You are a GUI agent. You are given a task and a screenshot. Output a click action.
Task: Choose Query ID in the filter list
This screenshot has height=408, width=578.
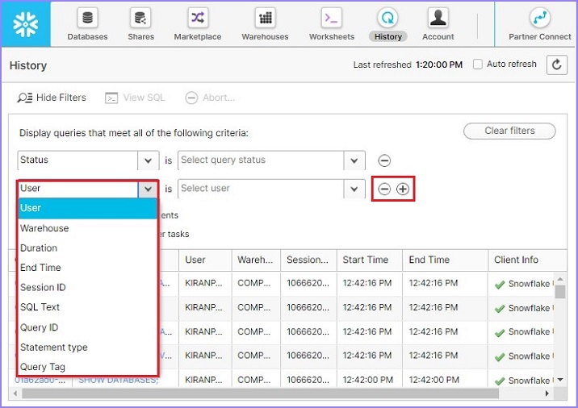coord(88,327)
